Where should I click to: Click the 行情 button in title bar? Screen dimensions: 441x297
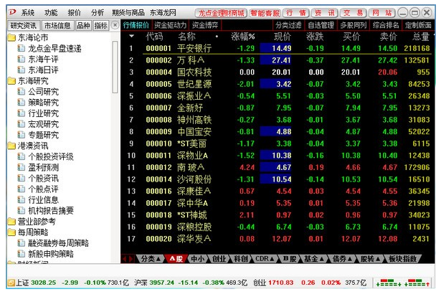(296, 13)
